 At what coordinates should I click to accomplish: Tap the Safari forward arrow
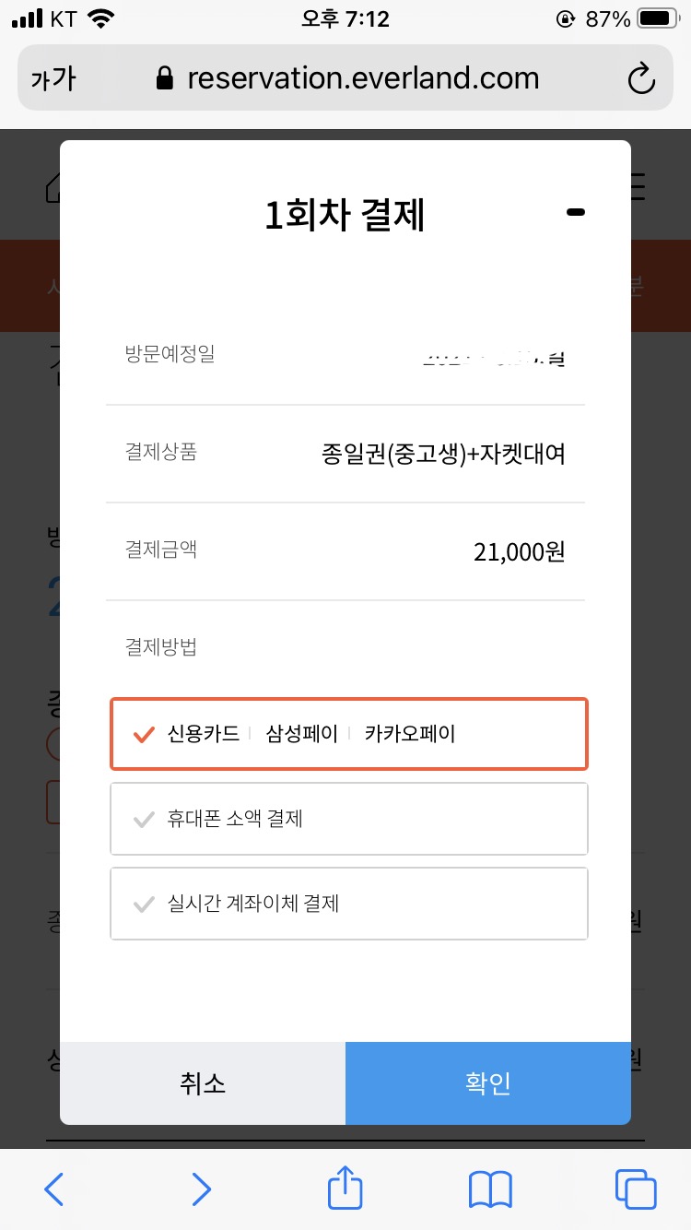200,1189
